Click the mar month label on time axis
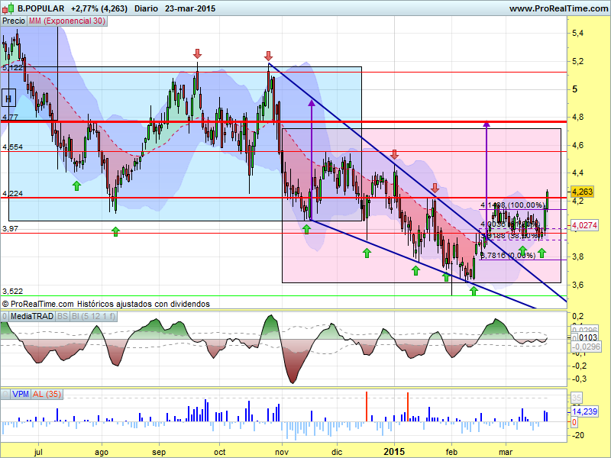This screenshot has width=611, height=458. pos(506,452)
